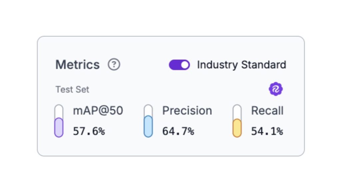Click the 54.1% recall value
This screenshot has height=191, width=341.
tap(267, 131)
